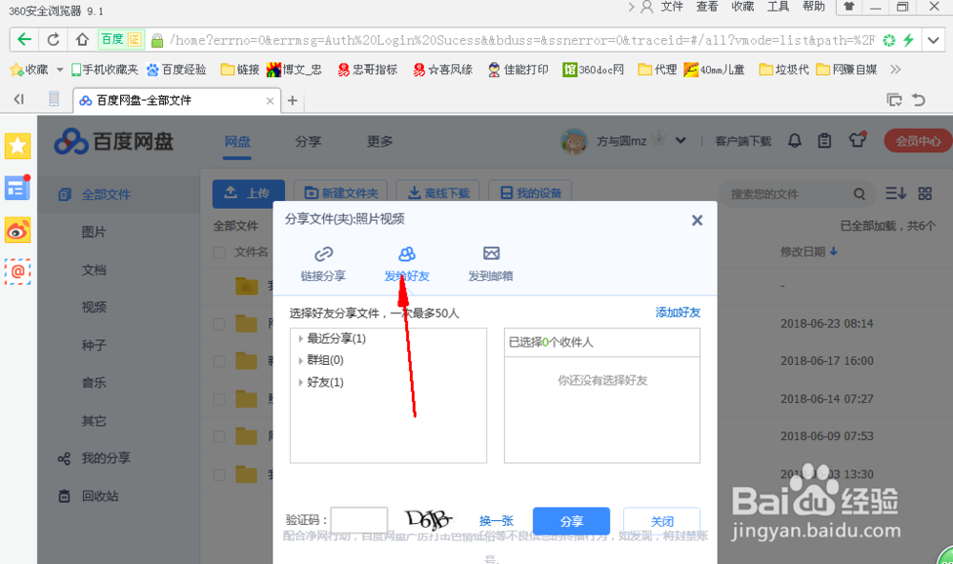Check the file row dated 2018-06-17

(x=219, y=362)
